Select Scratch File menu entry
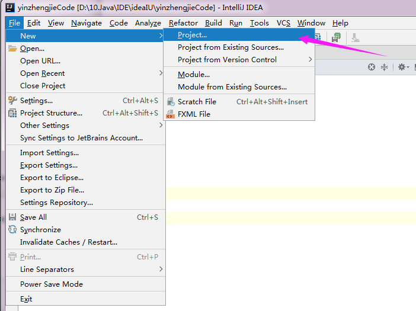Image resolution: width=416 pixels, height=311 pixels. 239,102
